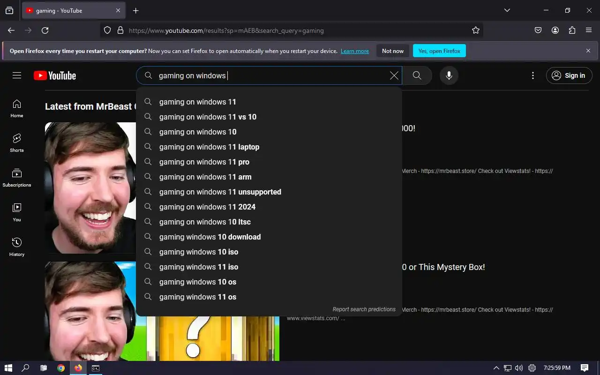This screenshot has height=375, width=600.
Task: Open the Firefox tracking protection shield
Action: (x=107, y=30)
